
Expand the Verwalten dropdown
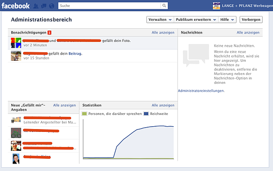pos(160,19)
